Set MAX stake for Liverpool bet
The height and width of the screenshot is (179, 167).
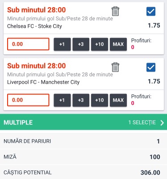[x=118, y=100]
